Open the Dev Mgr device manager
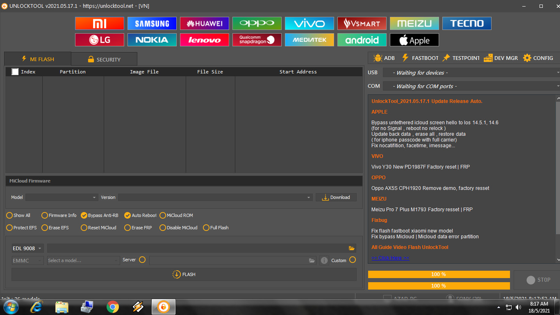The width and height of the screenshot is (560, 315). (501, 58)
